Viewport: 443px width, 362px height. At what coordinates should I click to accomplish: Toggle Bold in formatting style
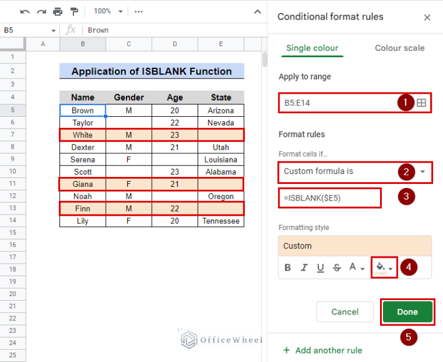point(288,268)
